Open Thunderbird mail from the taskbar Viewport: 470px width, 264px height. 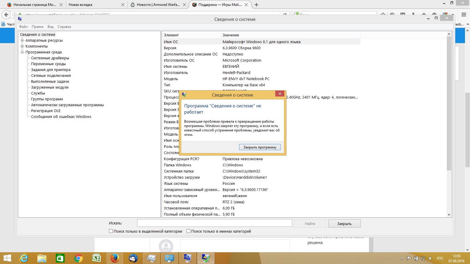click(133, 258)
